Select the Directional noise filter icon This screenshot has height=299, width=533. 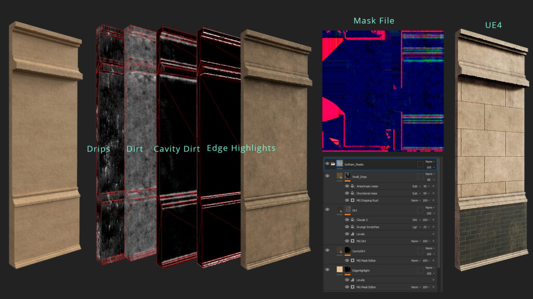352,194
